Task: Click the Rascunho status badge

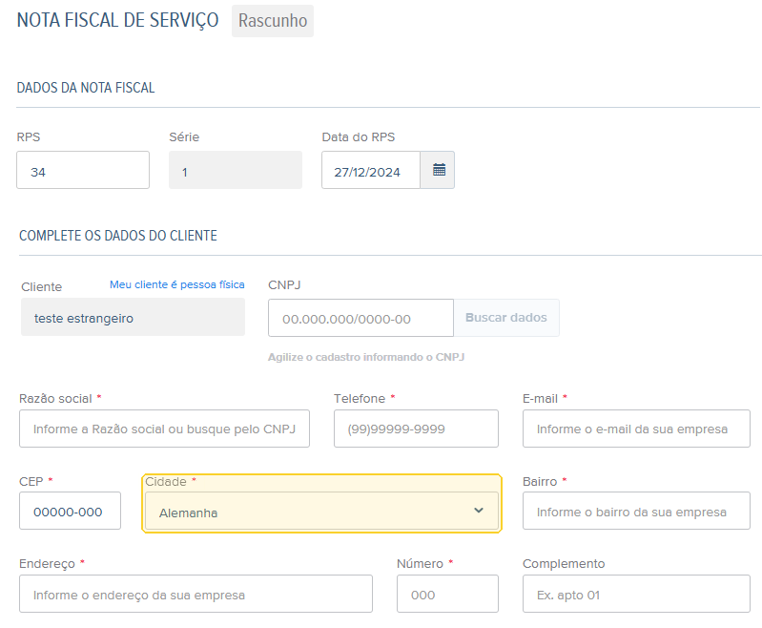Action: coord(273,21)
